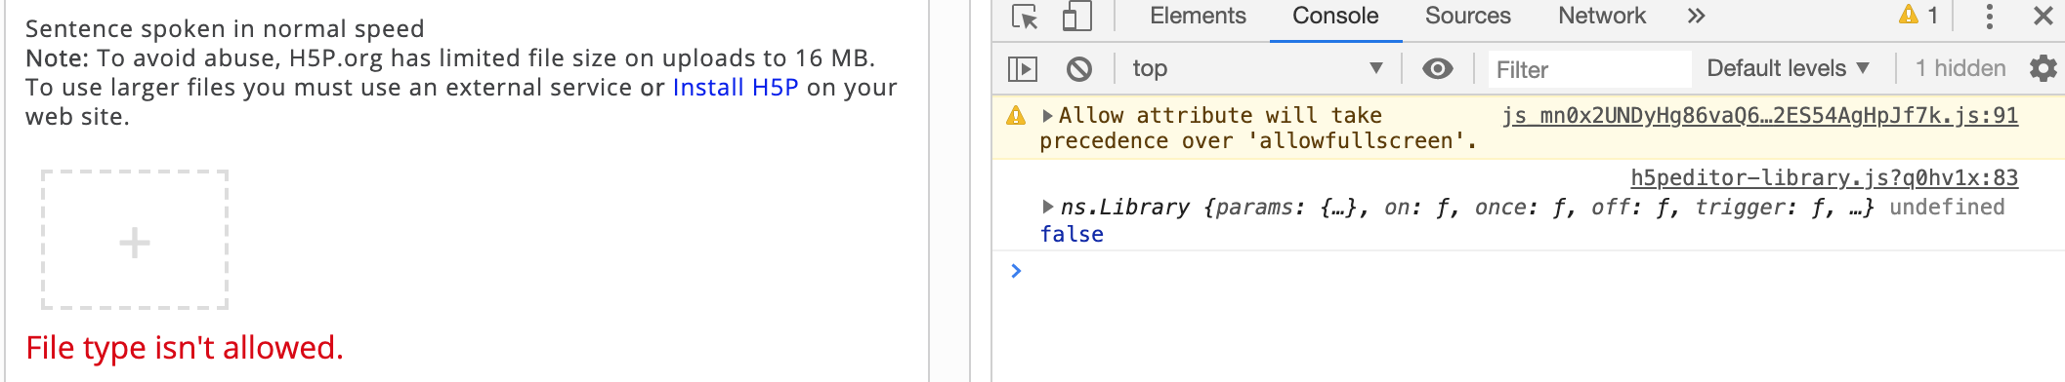Switch to the Sources tab

pos(1467,16)
